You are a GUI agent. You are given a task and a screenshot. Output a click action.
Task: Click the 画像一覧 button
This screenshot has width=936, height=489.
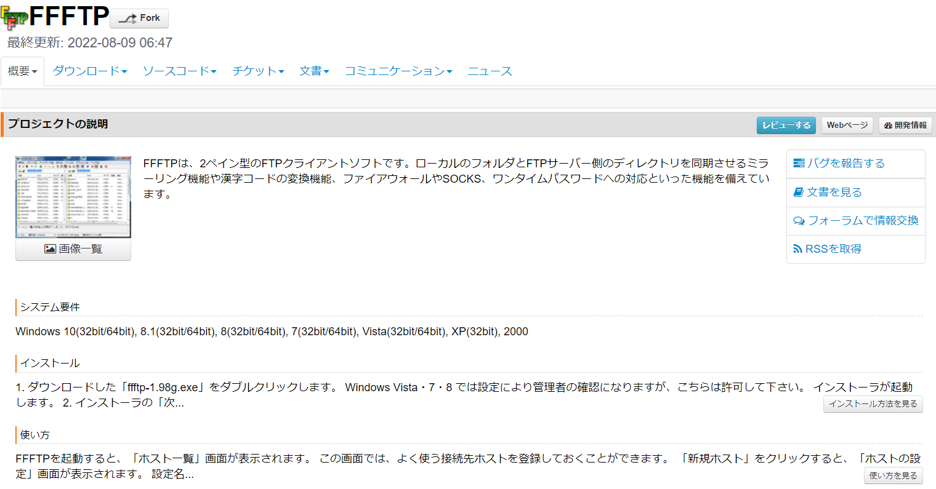click(x=73, y=249)
